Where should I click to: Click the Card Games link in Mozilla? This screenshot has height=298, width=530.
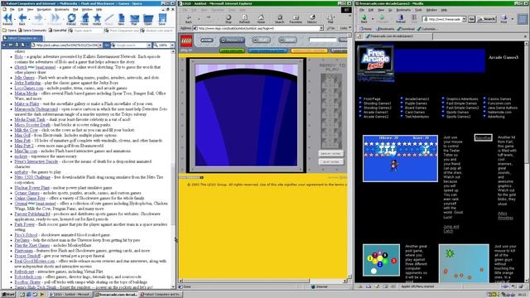pos(415,113)
